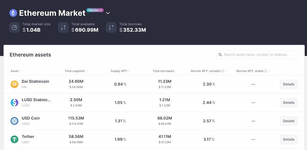Click the Version 3 badge
Screen dimensions: 307x150
[95, 10]
